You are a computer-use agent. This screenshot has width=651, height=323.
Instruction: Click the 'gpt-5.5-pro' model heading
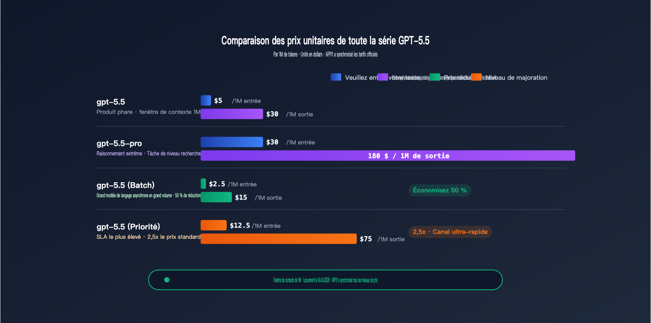(x=119, y=143)
